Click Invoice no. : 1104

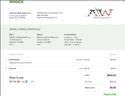[x=71, y=37]
